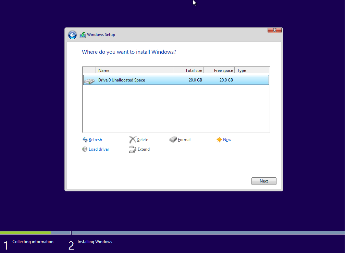
Task: Open the Refresh link
Action: click(x=95, y=140)
